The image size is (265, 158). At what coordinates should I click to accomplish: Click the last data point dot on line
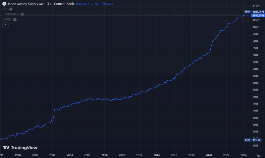243,15
